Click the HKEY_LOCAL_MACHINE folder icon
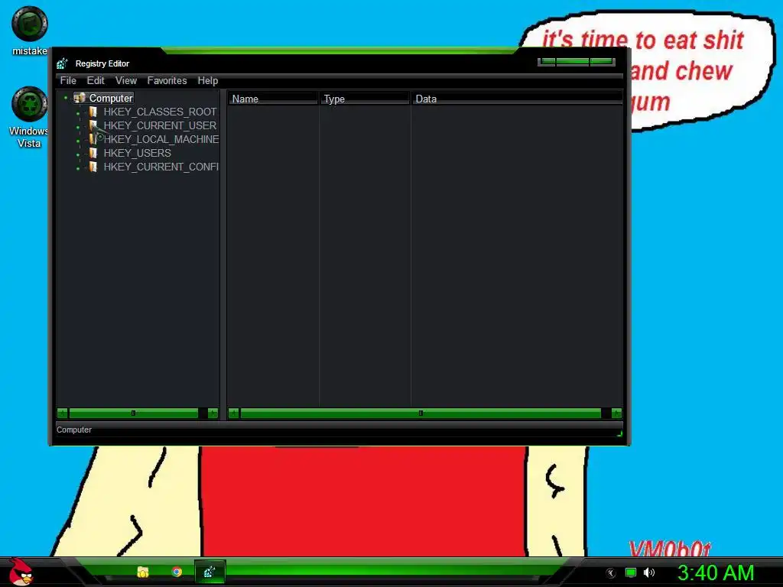 93,139
